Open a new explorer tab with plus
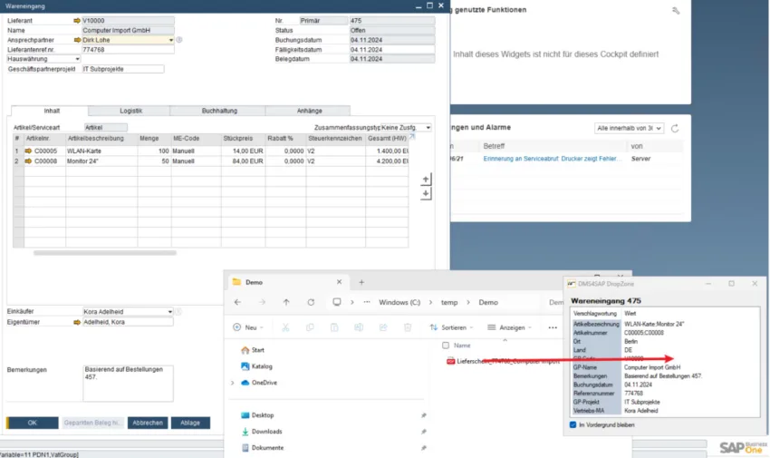Screen dimensions: 770x458 [361, 282]
